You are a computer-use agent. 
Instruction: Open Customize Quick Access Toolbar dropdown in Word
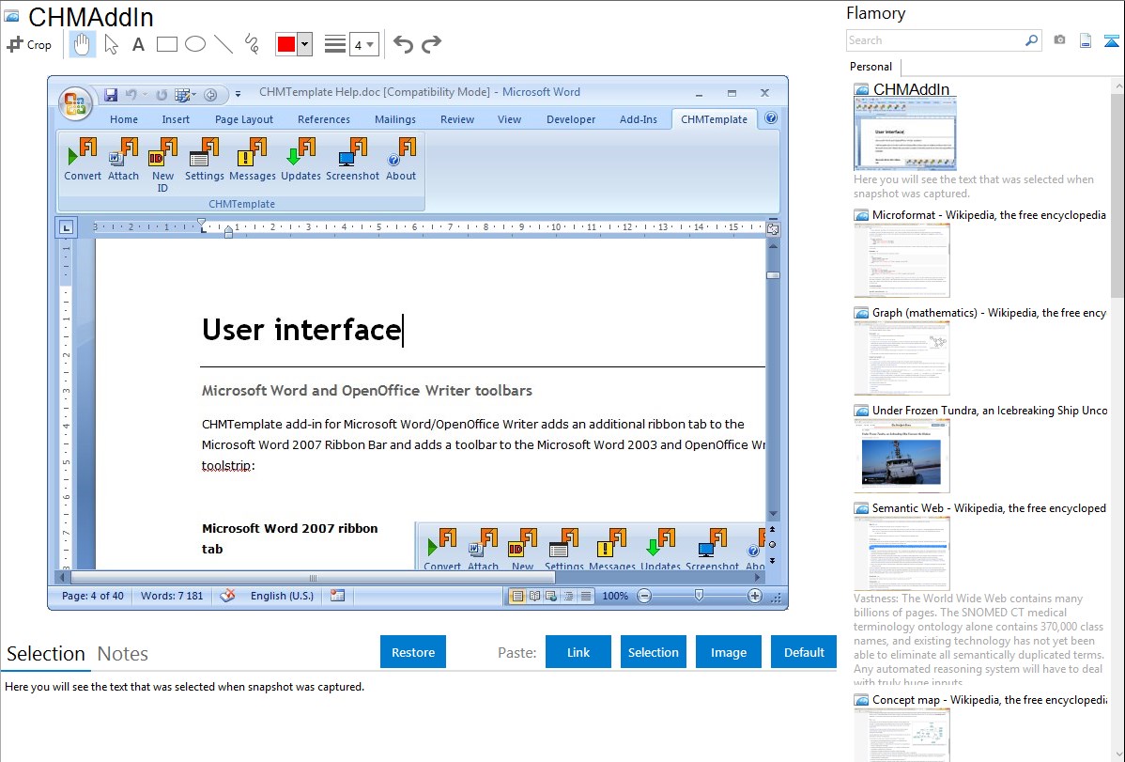[x=239, y=94]
